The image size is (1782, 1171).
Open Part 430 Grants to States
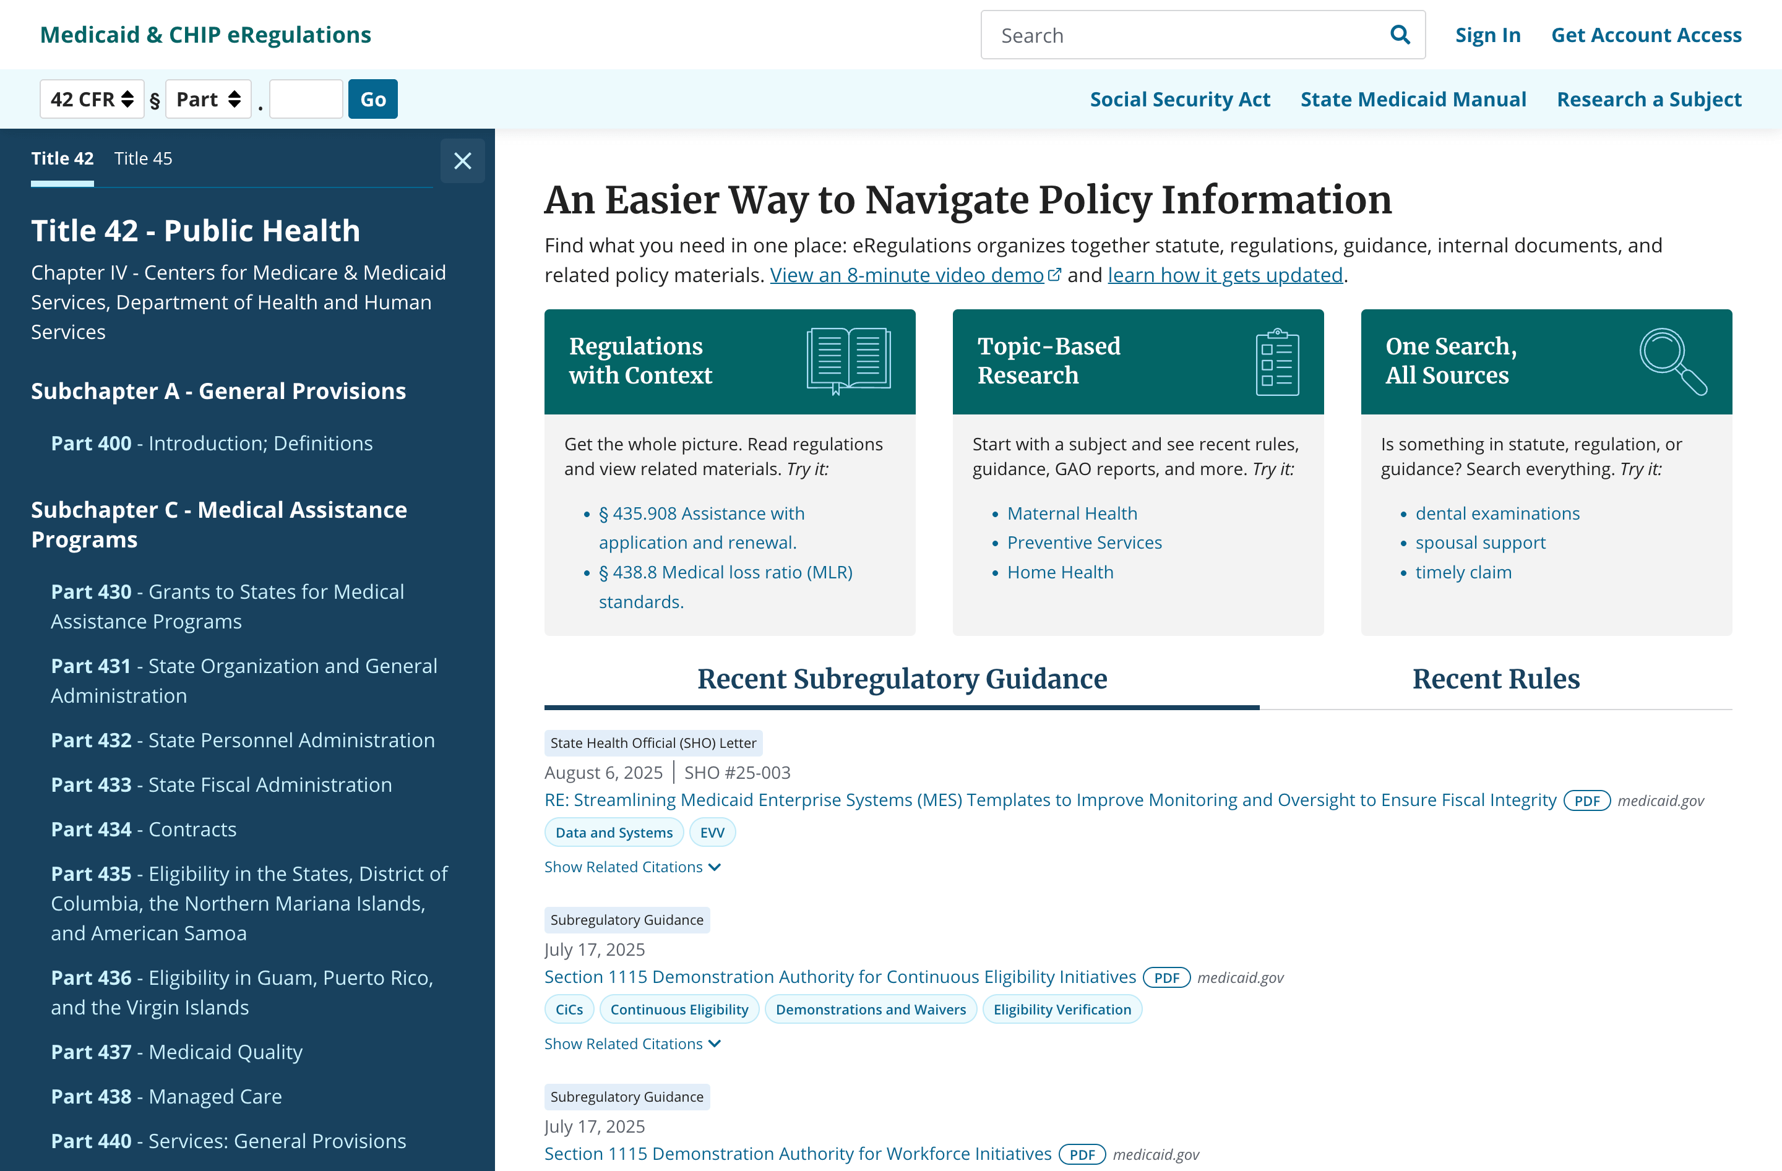228,606
